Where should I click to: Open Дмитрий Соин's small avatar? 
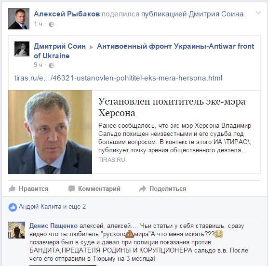(x=22, y=49)
